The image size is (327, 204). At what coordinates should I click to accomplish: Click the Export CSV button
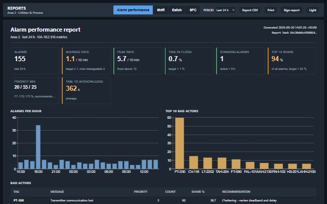[250, 10]
